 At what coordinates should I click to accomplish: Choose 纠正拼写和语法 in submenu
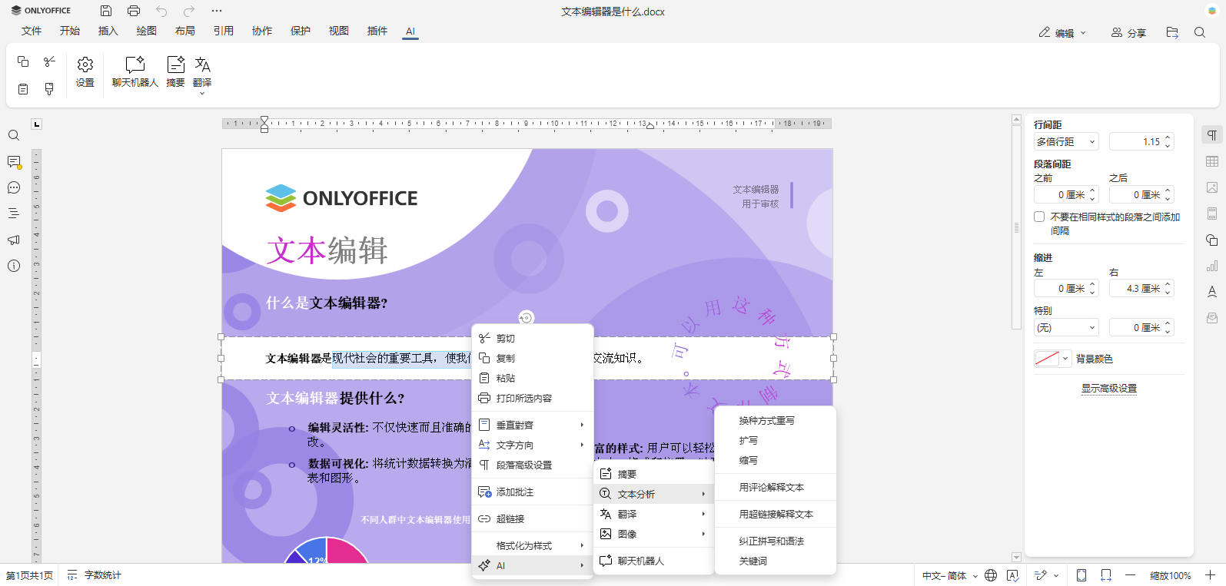click(775, 541)
